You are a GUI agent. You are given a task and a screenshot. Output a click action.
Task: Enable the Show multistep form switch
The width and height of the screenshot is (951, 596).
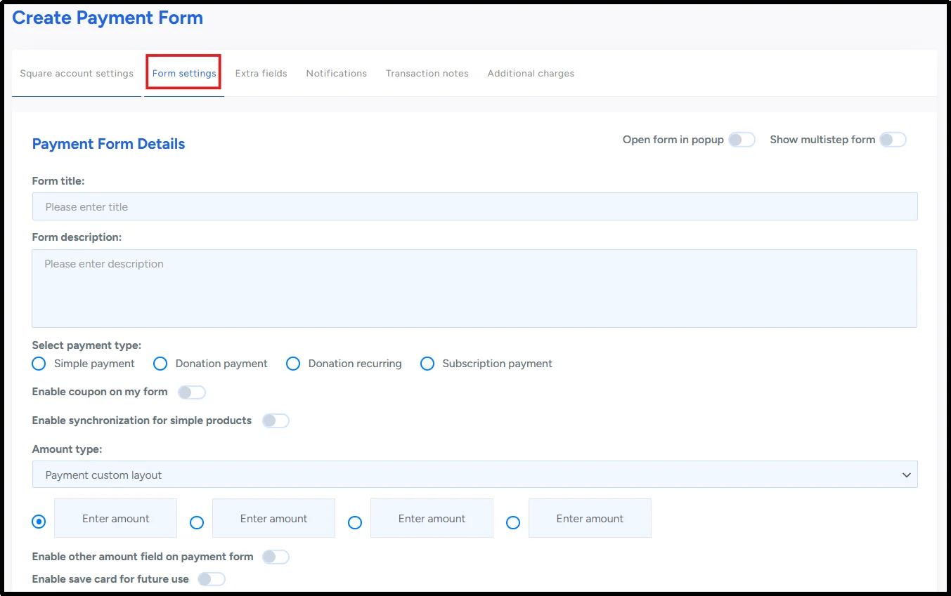893,140
